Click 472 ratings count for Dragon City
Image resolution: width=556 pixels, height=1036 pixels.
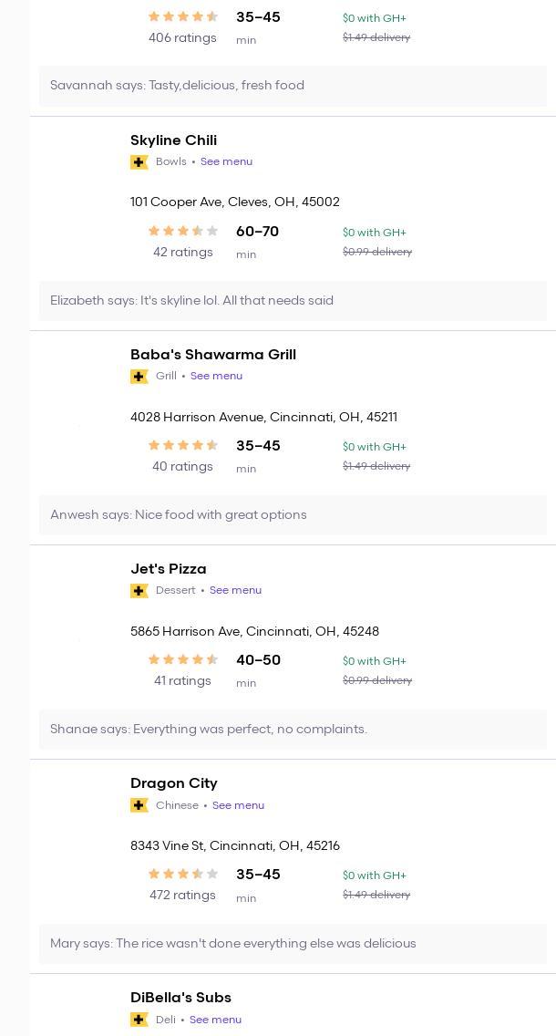click(x=182, y=896)
